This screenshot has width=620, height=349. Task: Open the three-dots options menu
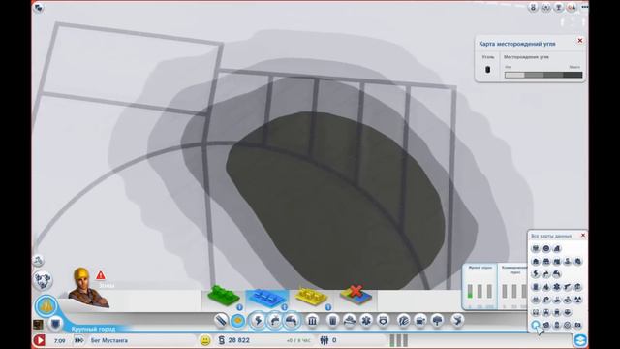[584, 7]
